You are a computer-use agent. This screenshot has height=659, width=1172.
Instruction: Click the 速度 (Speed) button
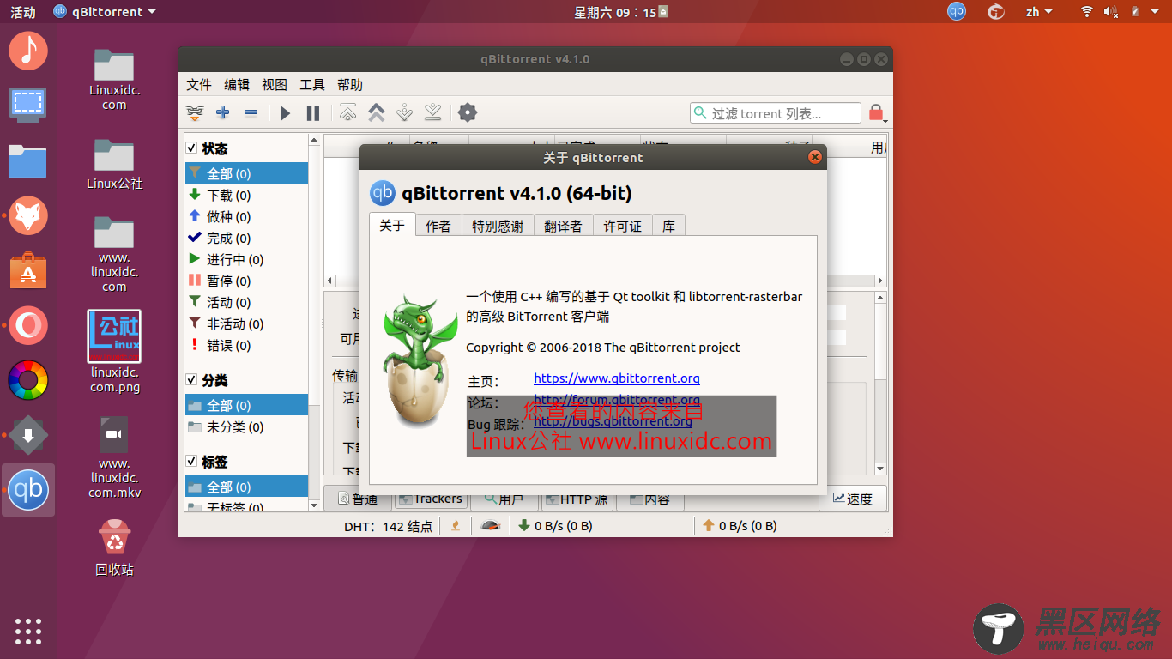[x=852, y=499]
